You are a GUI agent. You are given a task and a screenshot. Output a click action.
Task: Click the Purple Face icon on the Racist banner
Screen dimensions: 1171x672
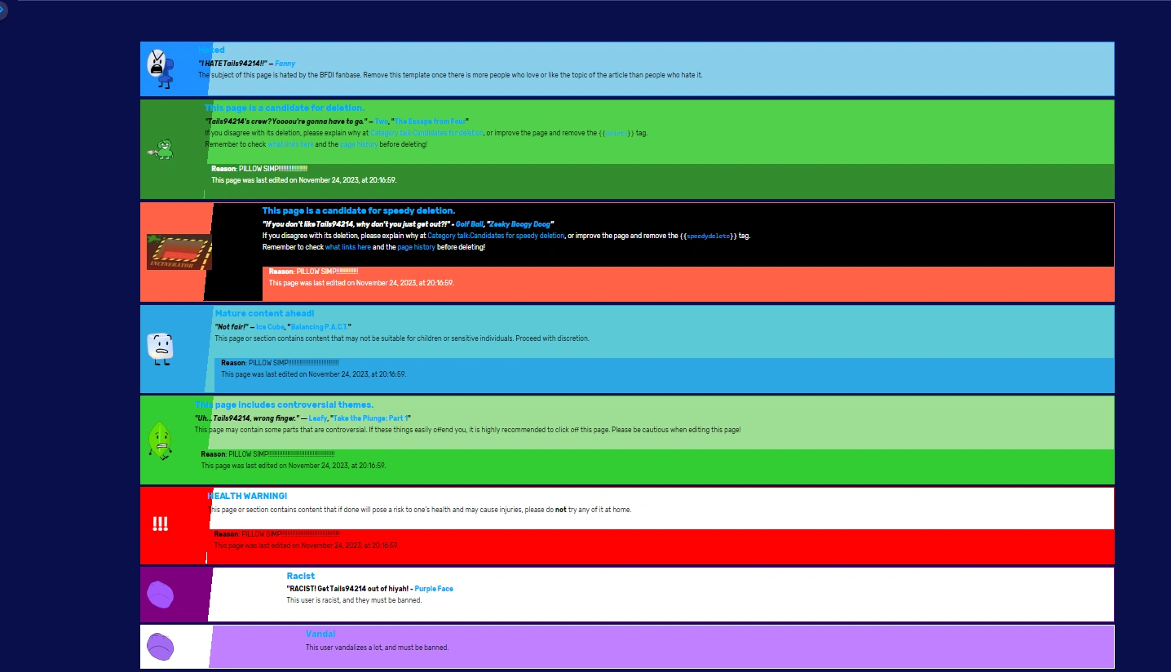[160, 594]
